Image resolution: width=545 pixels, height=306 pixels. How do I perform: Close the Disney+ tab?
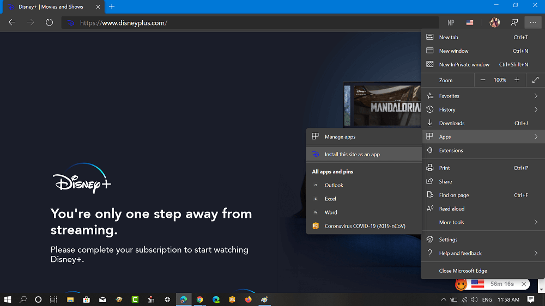point(98,7)
